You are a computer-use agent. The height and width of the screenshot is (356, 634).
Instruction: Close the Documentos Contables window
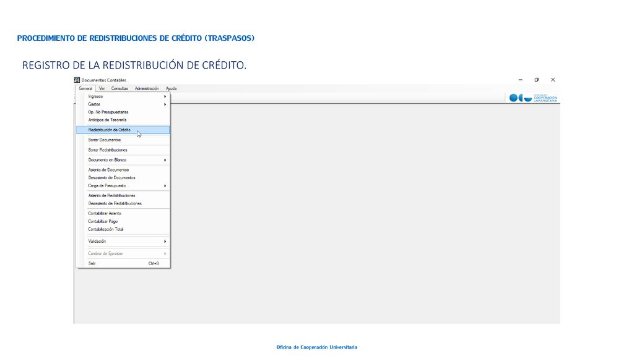[x=553, y=80]
